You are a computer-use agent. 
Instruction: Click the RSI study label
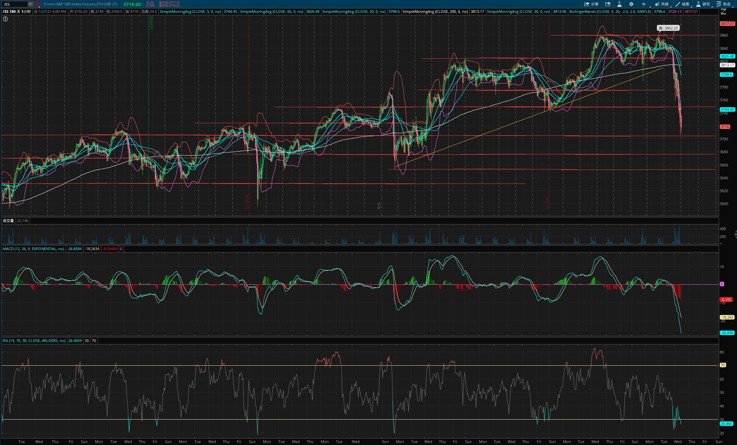[x=34, y=341]
